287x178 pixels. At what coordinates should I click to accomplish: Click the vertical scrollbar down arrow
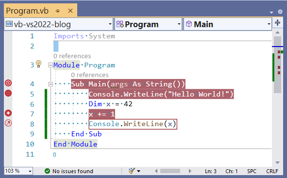(277, 162)
